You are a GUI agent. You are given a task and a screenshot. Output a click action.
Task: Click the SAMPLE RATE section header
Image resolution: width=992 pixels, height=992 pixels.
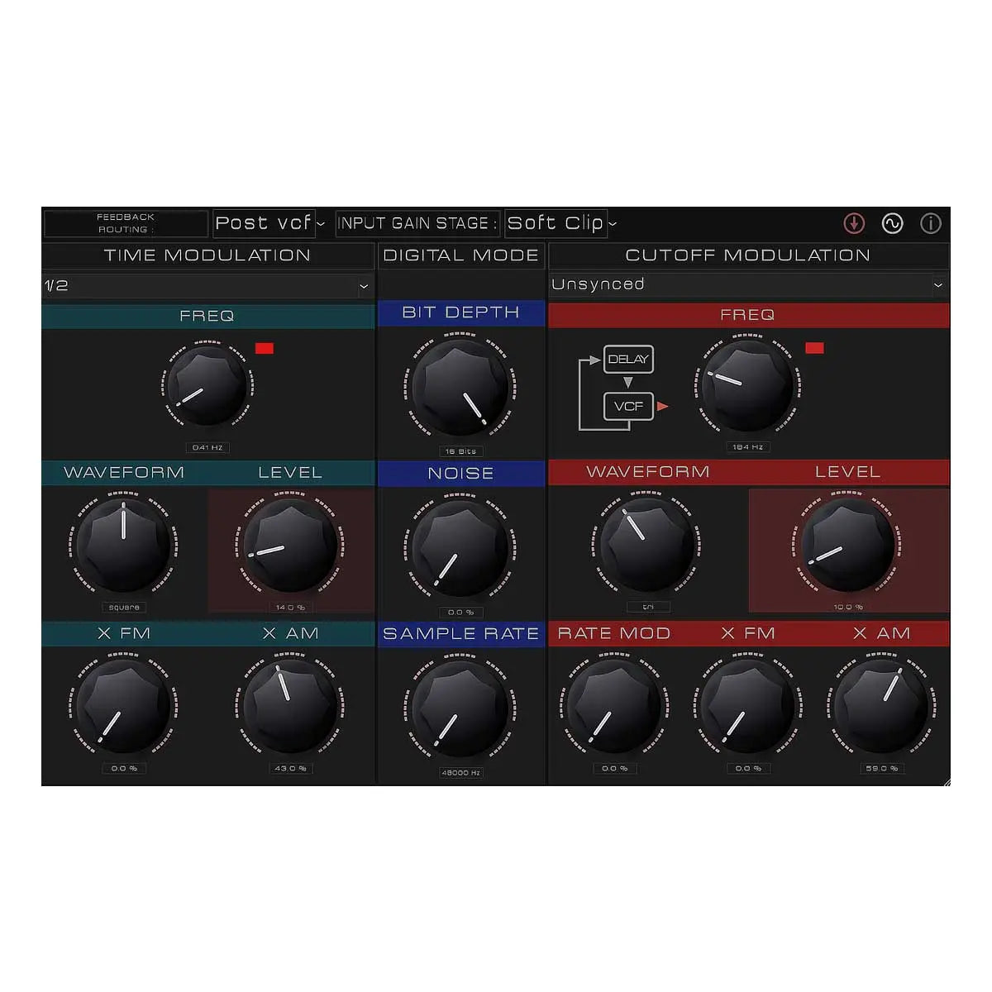[x=460, y=634]
